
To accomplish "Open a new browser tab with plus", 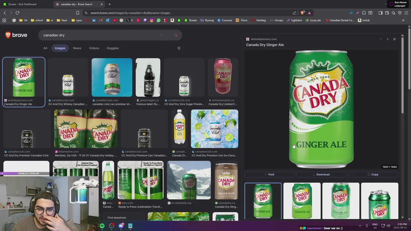I will point(109,4).
